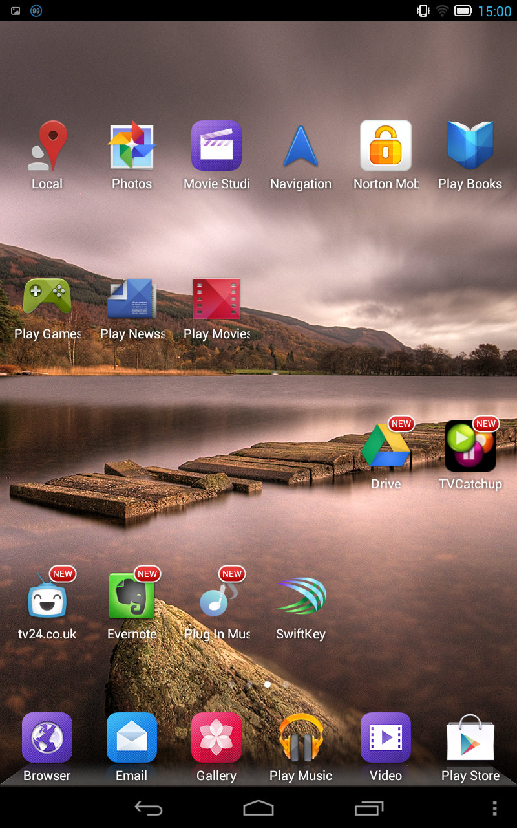The height and width of the screenshot is (828, 517).
Task: Tap the Wi-Fi signal status icon
Action: tap(442, 11)
